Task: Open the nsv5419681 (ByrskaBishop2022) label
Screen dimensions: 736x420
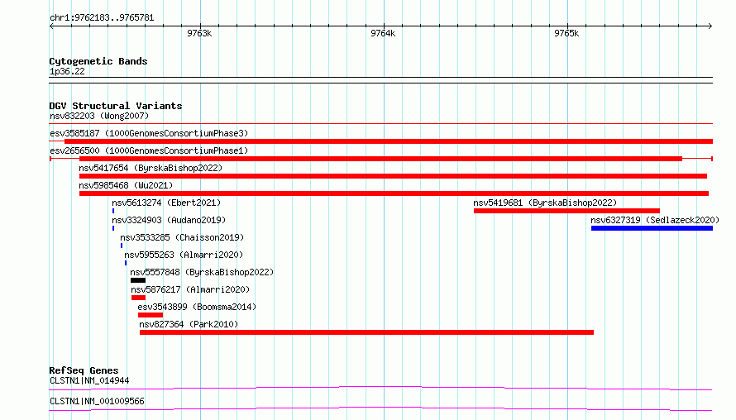Action: [x=545, y=203]
